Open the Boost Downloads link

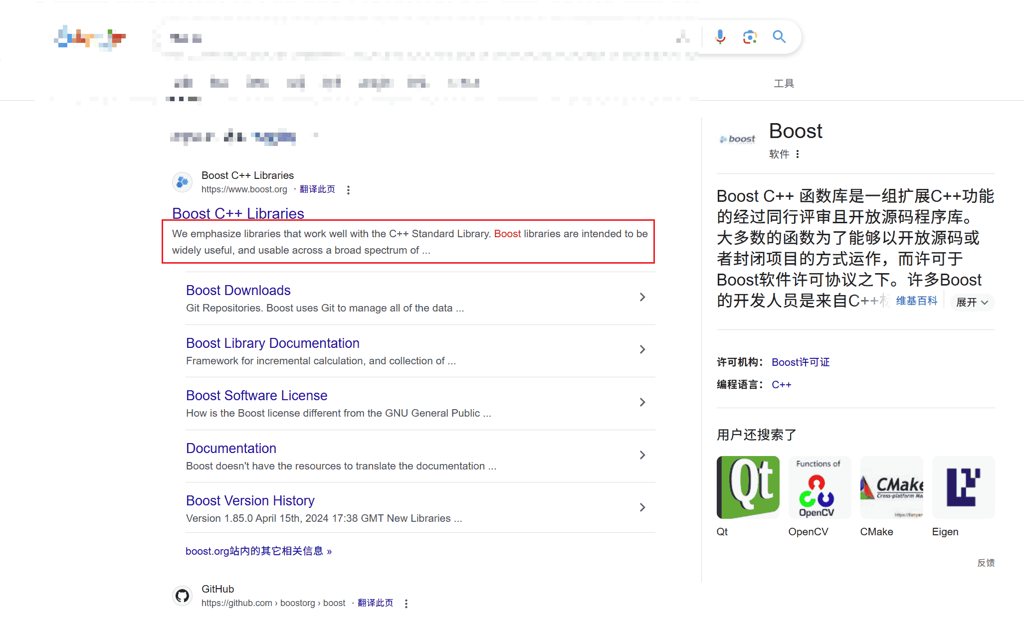238,291
